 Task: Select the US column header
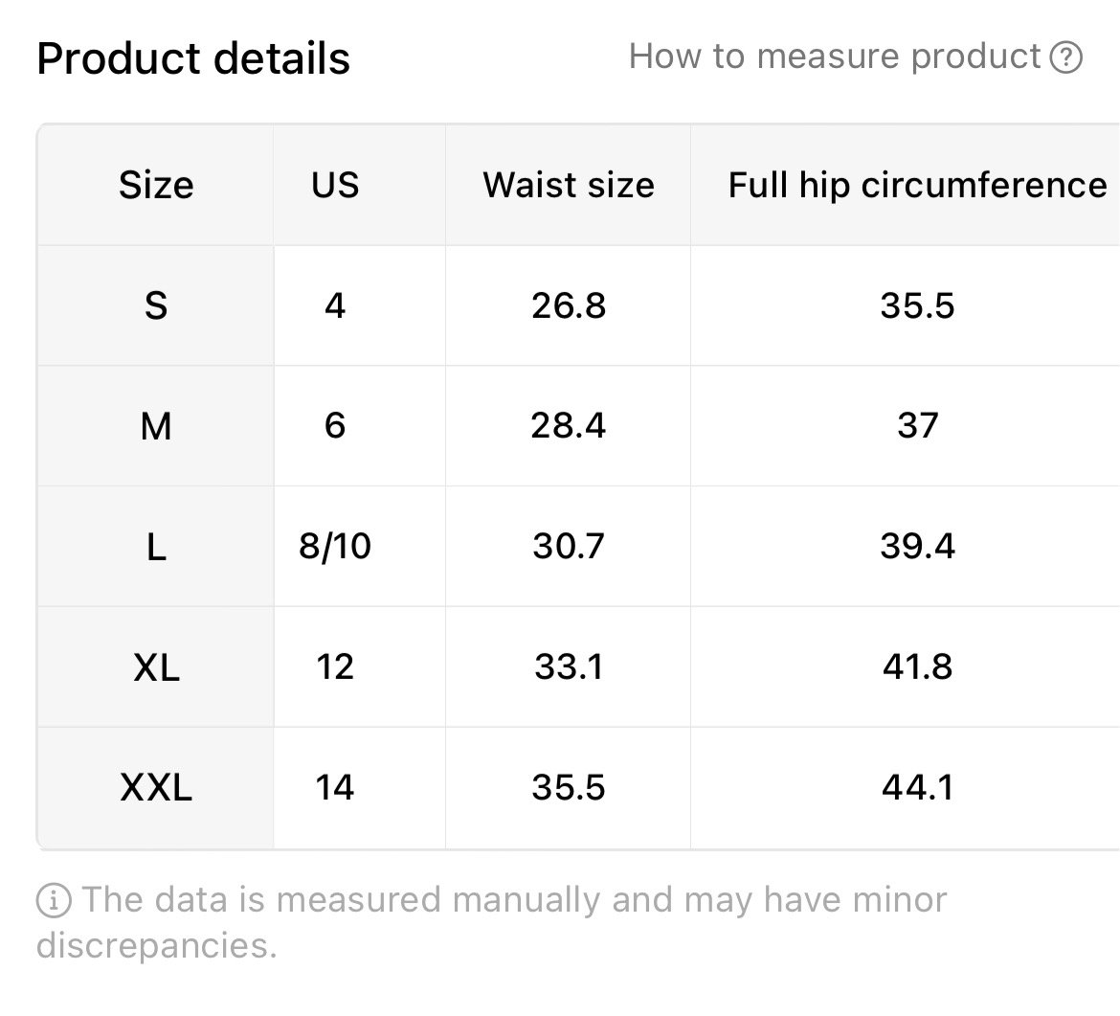tap(335, 185)
